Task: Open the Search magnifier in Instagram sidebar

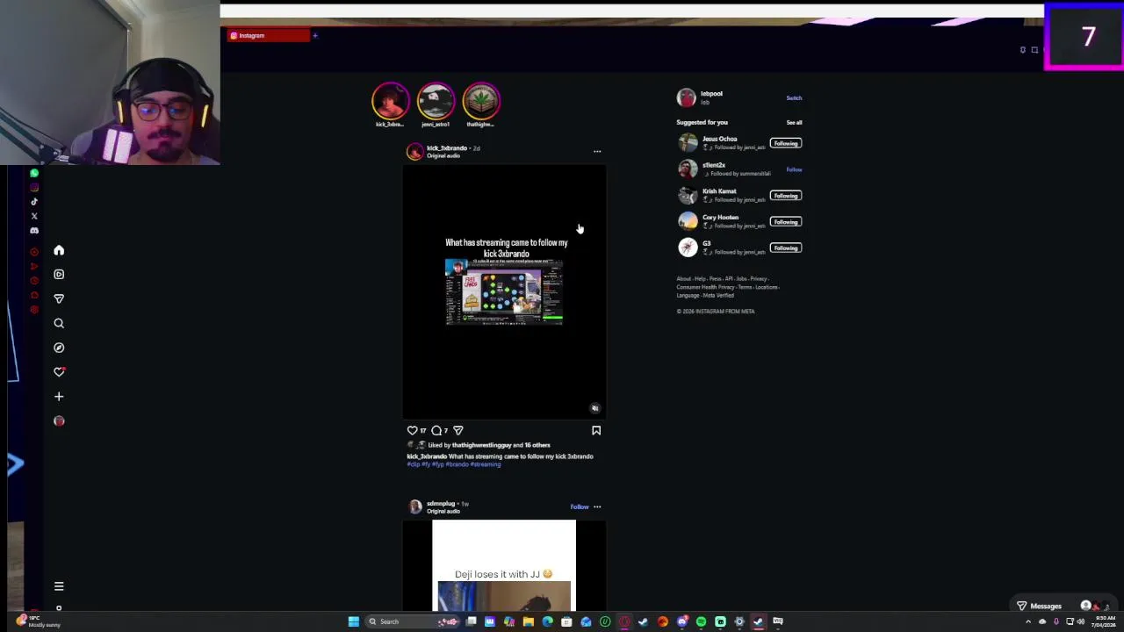Action: pos(59,323)
